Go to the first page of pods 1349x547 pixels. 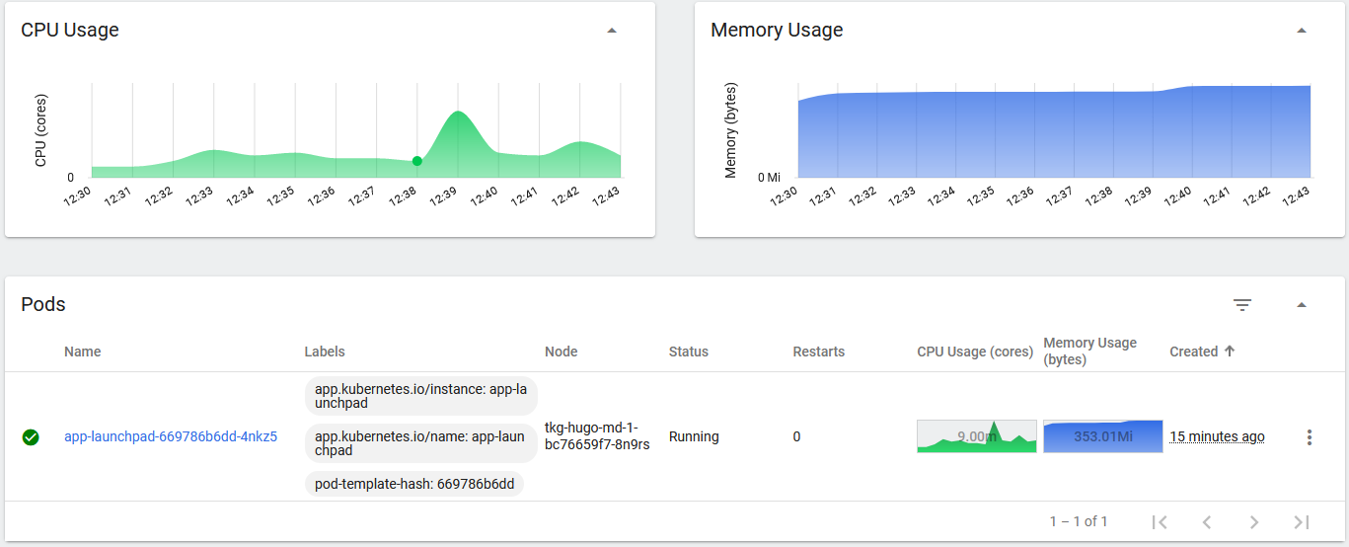tap(1161, 521)
